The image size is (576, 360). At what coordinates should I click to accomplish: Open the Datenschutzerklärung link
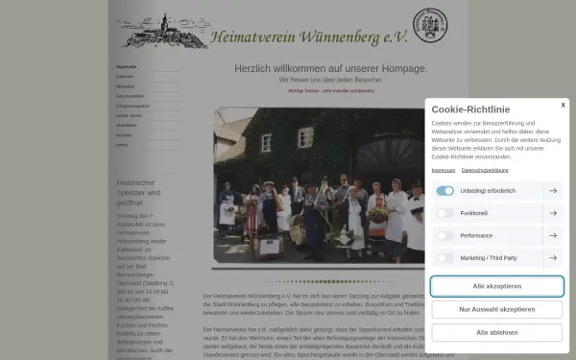click(485, 170)
